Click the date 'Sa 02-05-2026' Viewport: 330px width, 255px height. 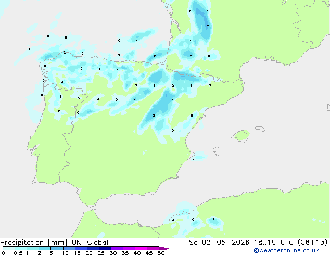point(219,243)
